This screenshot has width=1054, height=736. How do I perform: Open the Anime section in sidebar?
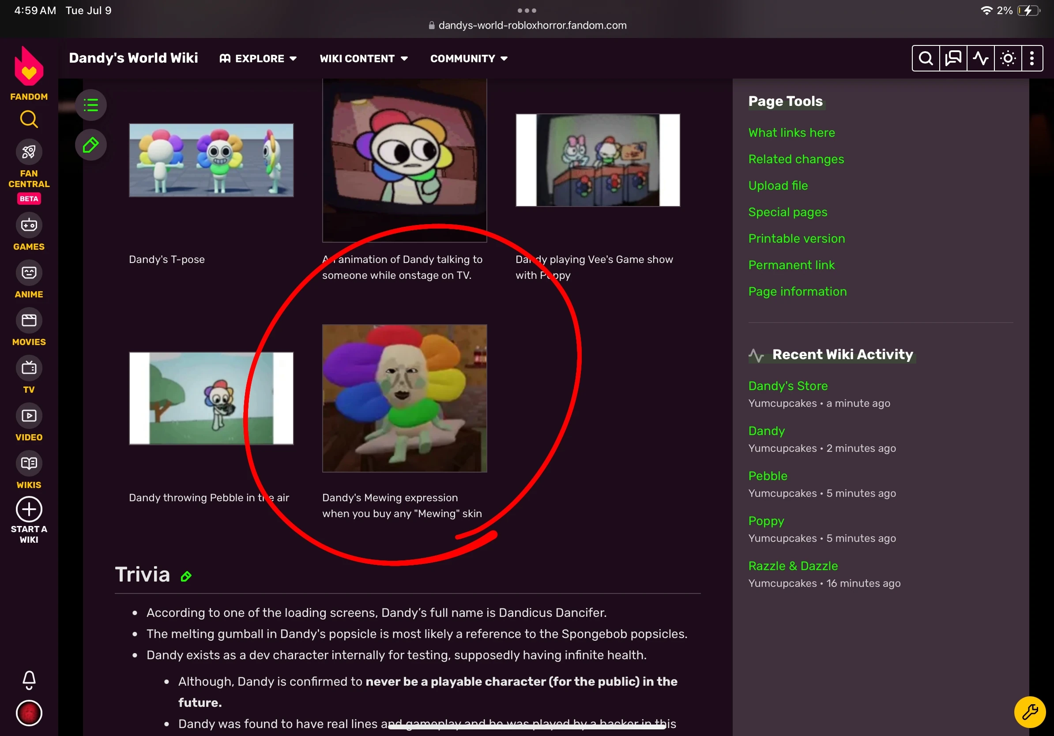(29, 273)
